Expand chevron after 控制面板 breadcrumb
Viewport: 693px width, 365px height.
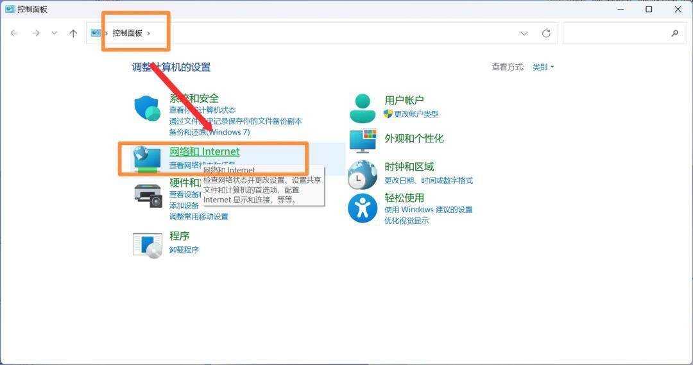click(x=148, y=33)
